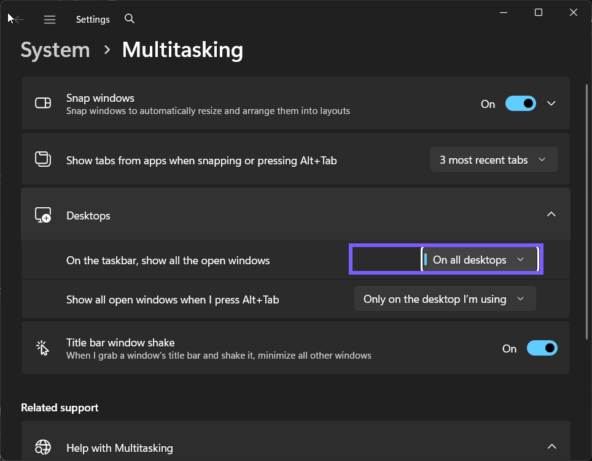The height and width of the screenshot is (461, 592).
Task: Click the Show tabs from apps label
Action: 201,161
